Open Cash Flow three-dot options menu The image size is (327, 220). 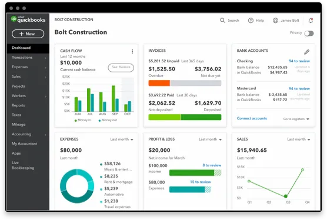point(132,52)
